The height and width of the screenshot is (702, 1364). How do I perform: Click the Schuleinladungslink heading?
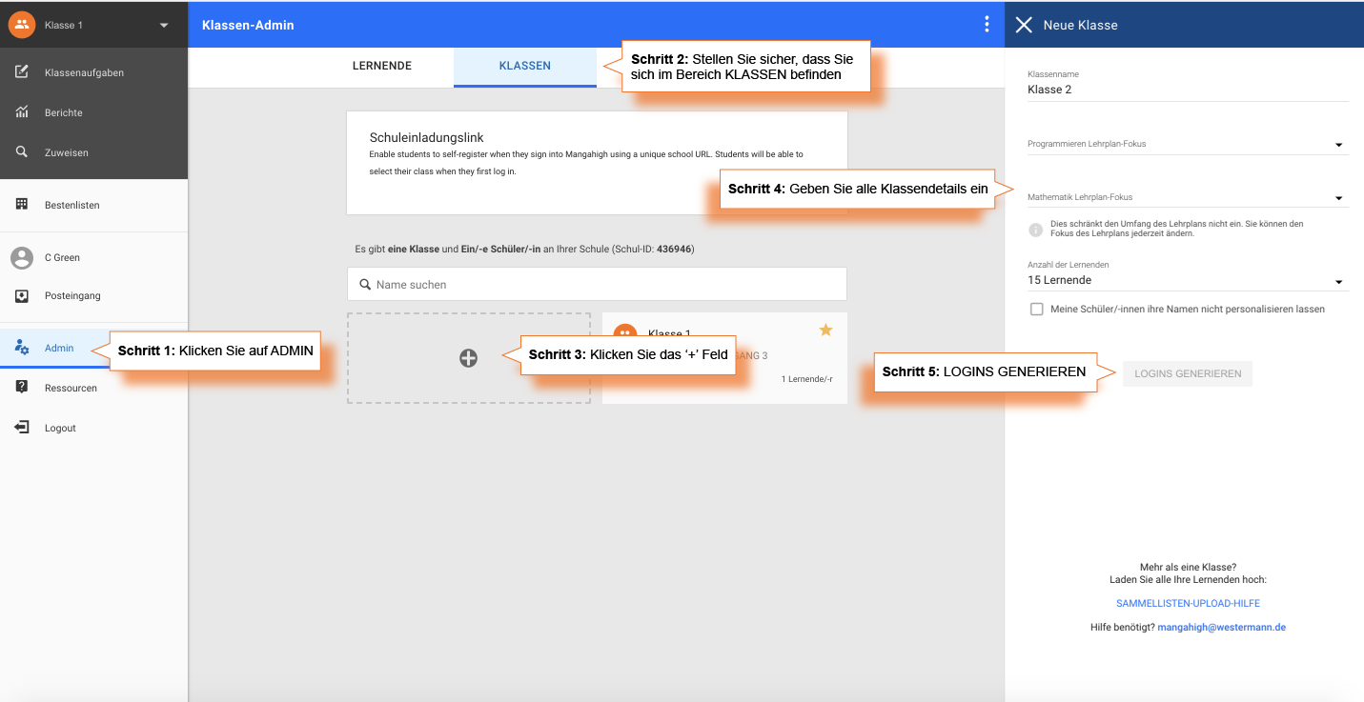(427, 138)
